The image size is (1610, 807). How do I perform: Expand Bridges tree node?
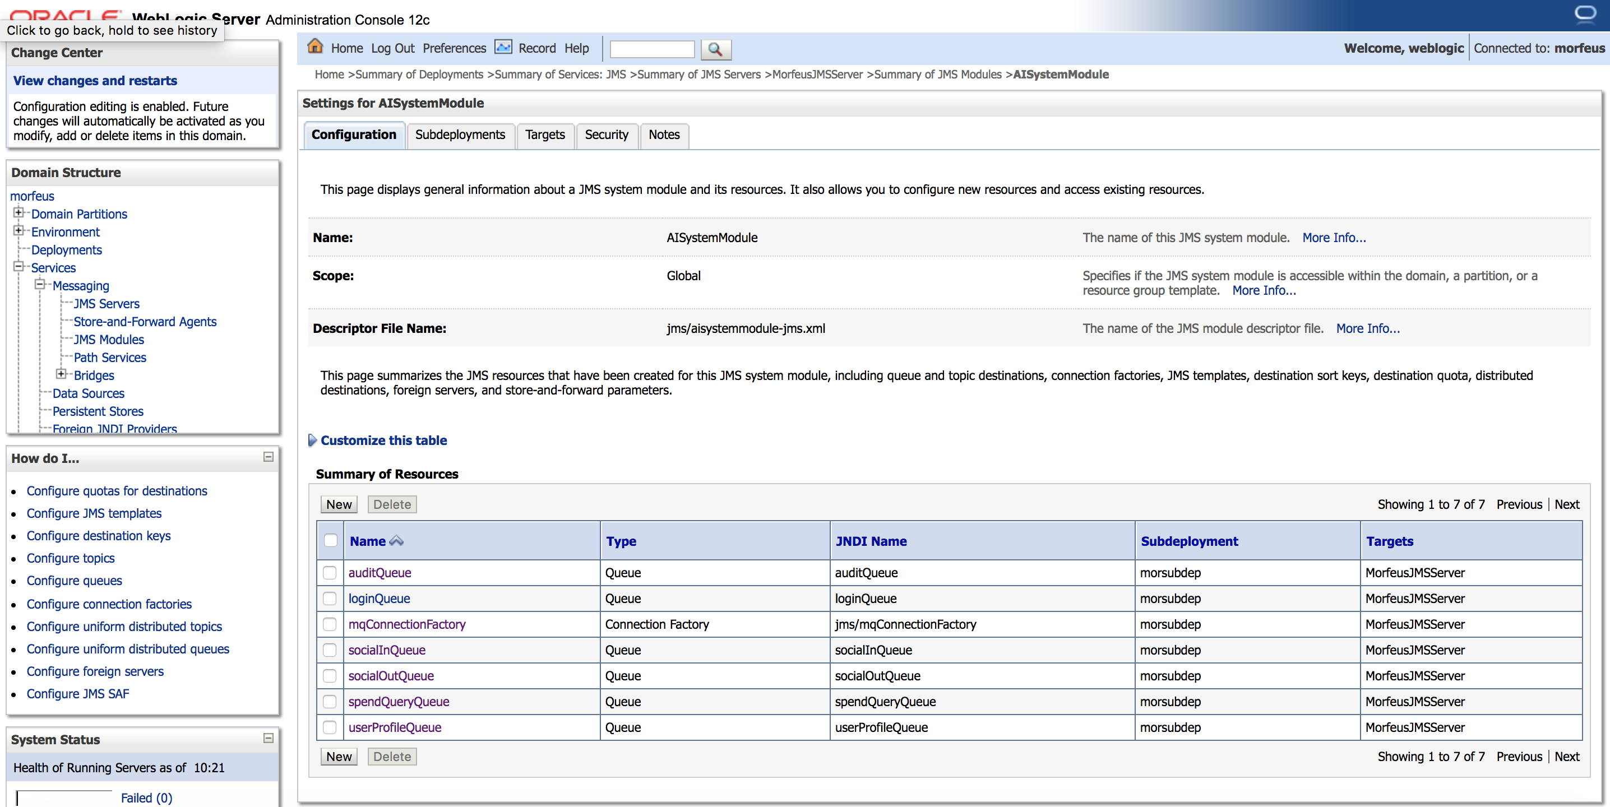61,374
